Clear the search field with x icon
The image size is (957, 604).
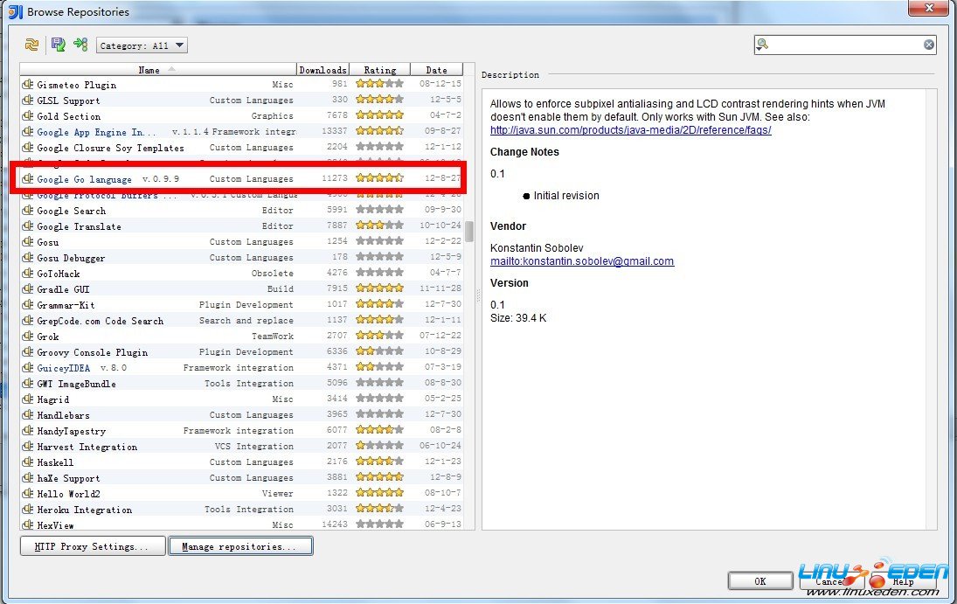[928, 45]
